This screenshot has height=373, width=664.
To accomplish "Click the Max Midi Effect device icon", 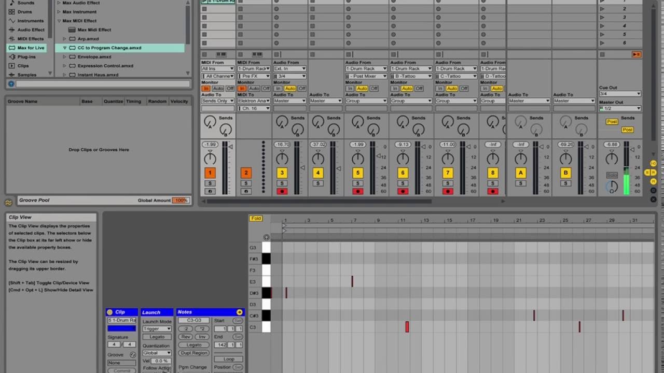I will [x=72, y=30].
